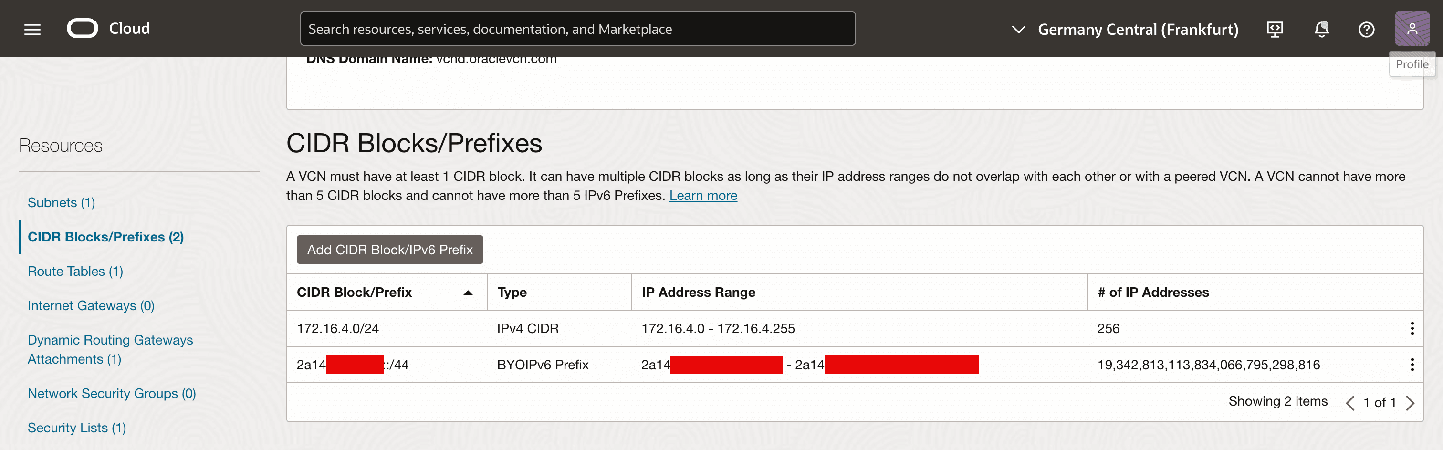Go to previous page arrow
The height and width of the screenshot is (450, 1443).
tap(1350, 403)
